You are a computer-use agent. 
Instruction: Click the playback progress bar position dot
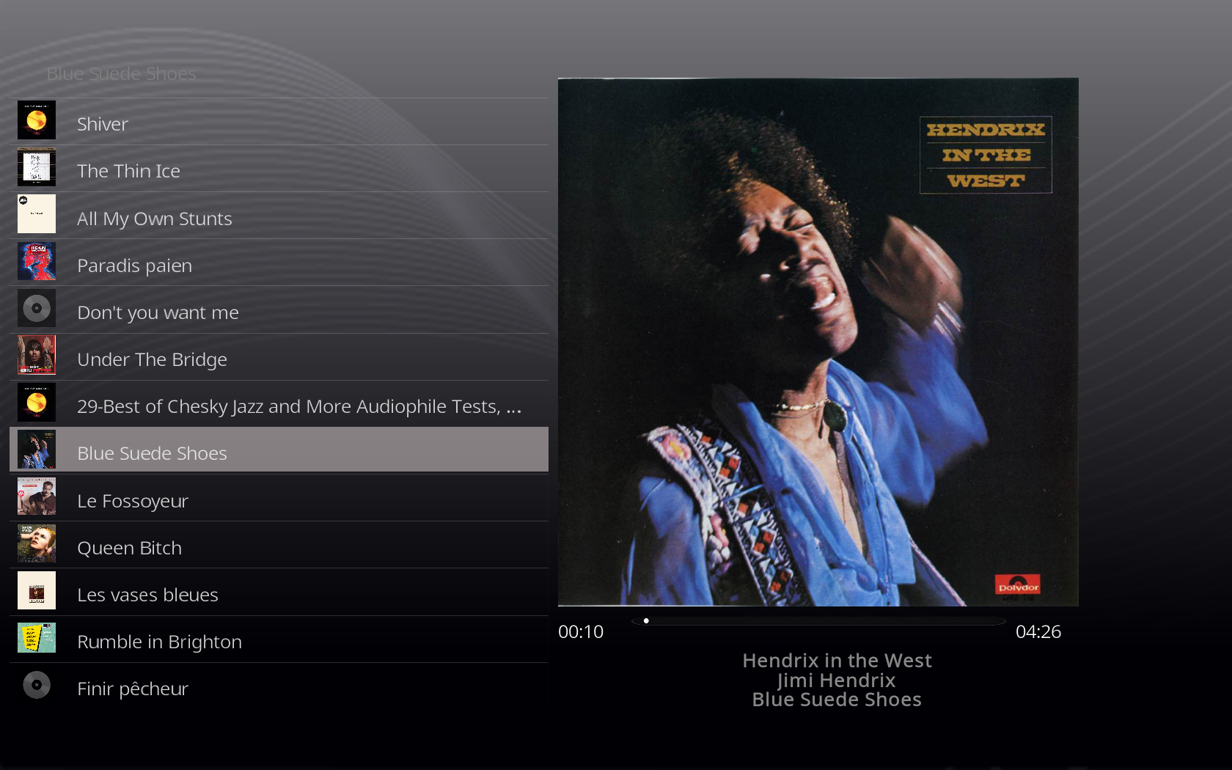coord(646,620)
